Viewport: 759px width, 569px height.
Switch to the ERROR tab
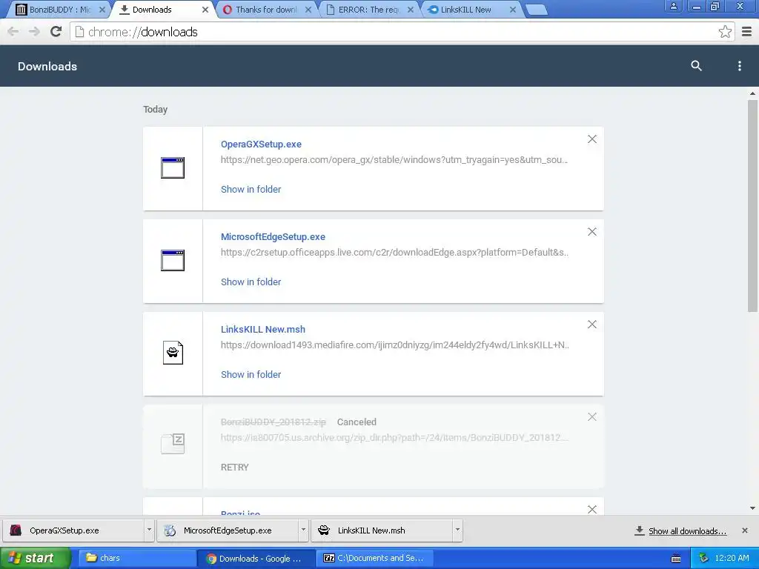tap(368, 10)
